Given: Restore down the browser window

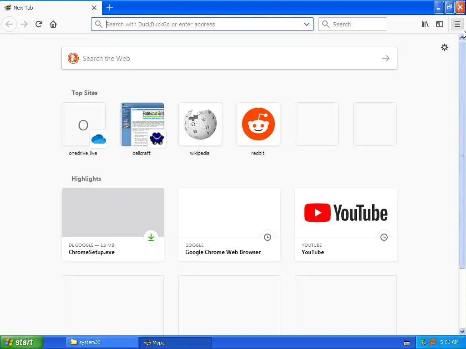Looking at the screenshot, I should 450,7.
